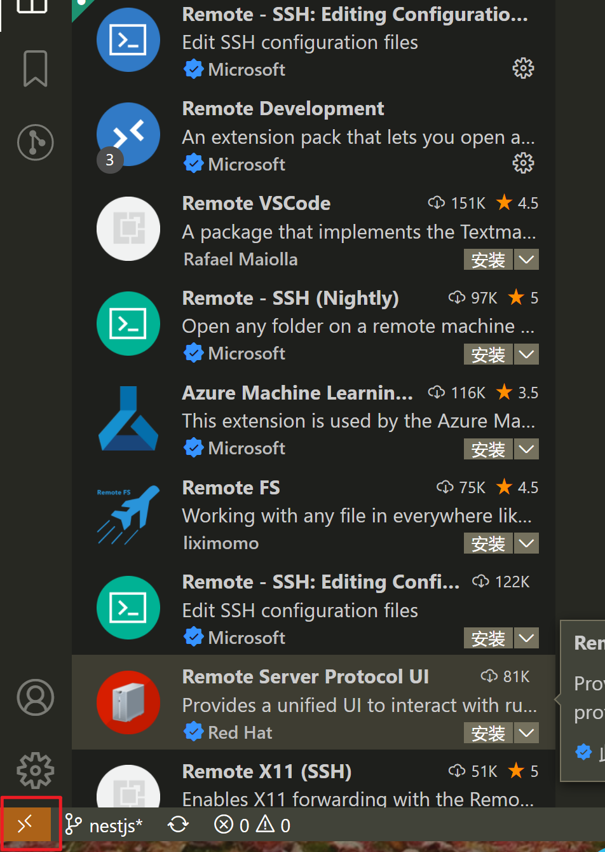Click Remote X11 (SSH) 5 star rating
605x852 pixels.
coord(523,772)
